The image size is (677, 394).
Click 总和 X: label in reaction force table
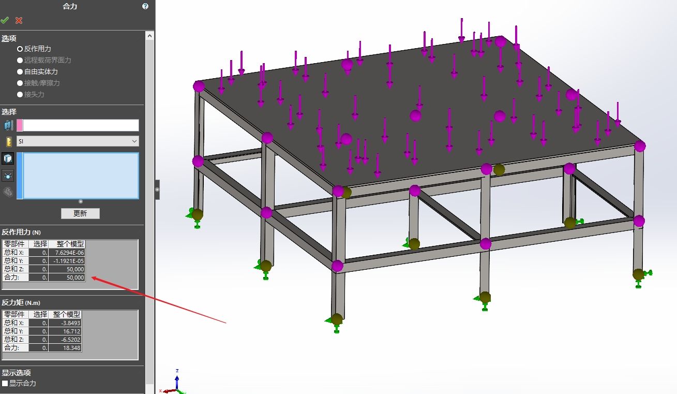pyautogui.click(x=15, y=253)
